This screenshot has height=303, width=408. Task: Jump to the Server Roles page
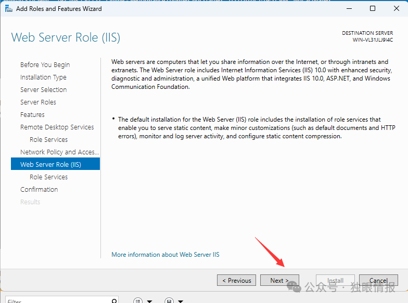point(38,102)
